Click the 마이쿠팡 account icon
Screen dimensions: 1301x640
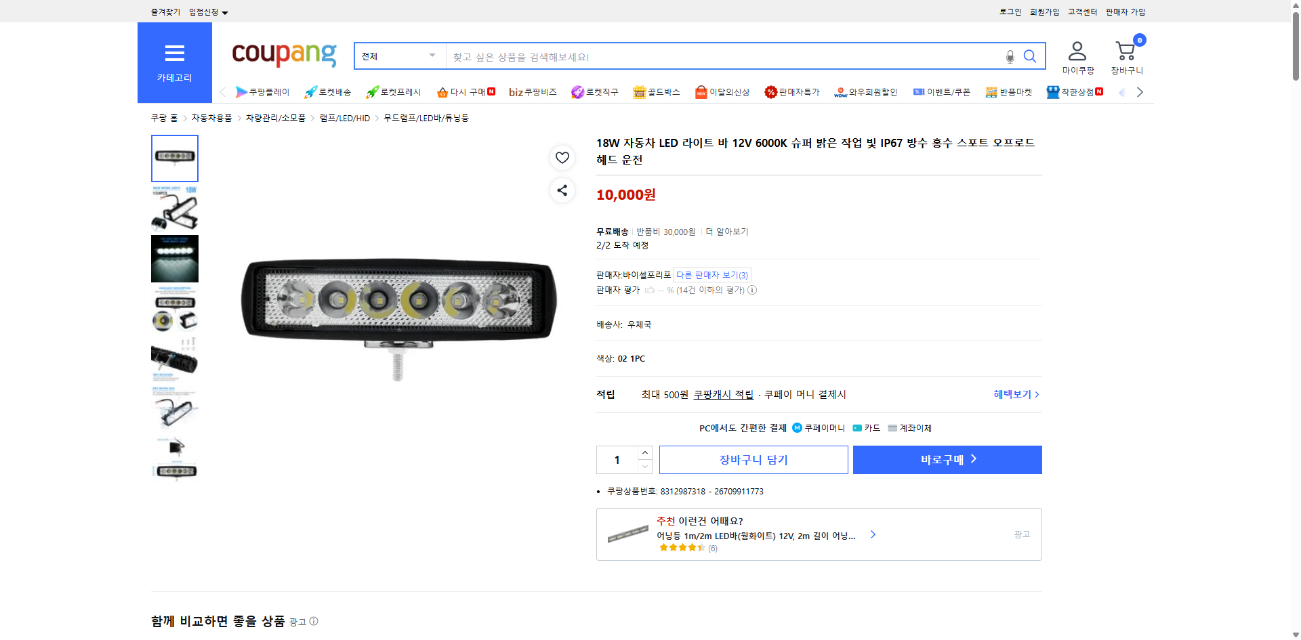[x=1077, y=48]
